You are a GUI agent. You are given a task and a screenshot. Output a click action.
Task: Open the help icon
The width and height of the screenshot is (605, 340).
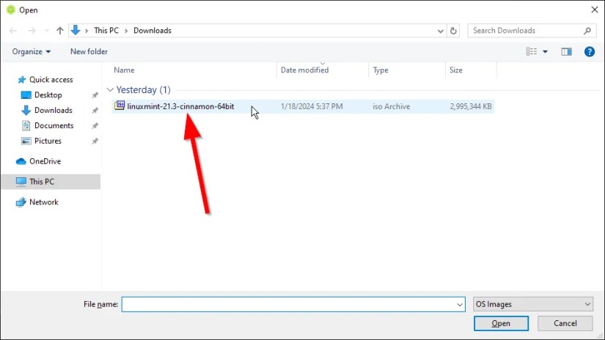click(589, 51)
